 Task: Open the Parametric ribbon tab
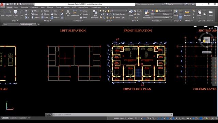coord(34,7)
